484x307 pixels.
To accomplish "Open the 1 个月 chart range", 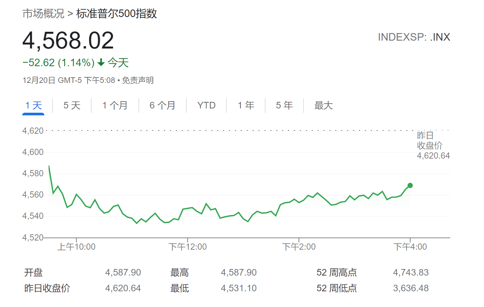I will point(115,106).
